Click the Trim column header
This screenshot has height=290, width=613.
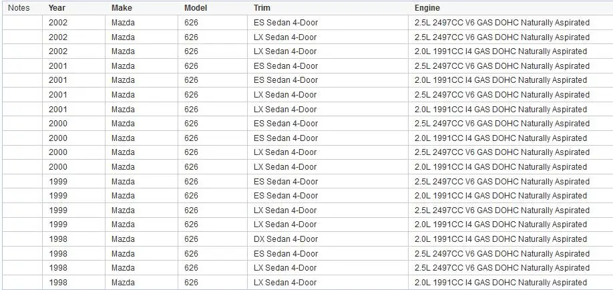tap(262, 8)
